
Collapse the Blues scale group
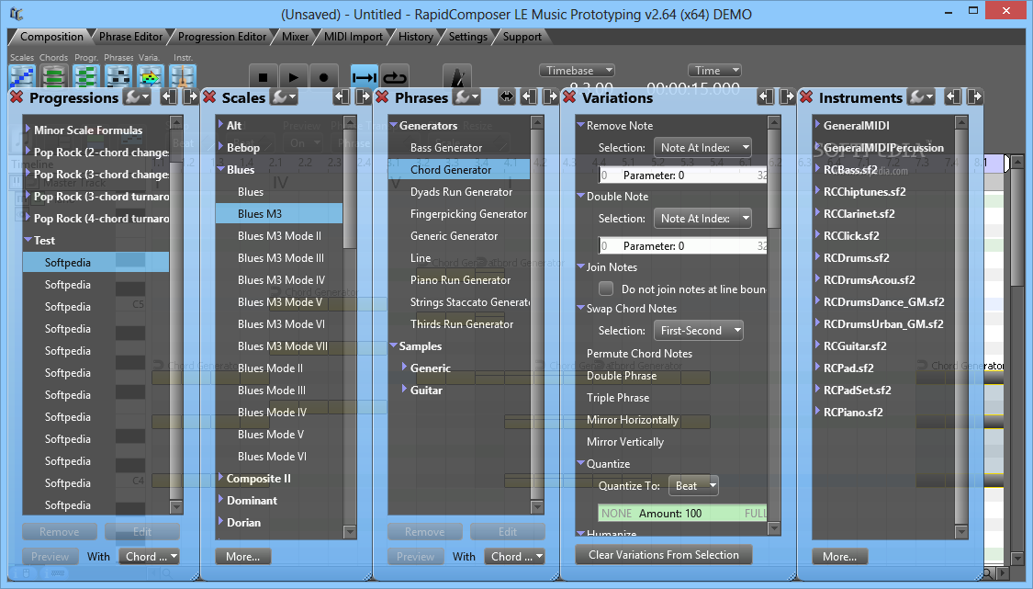(221, 169)
